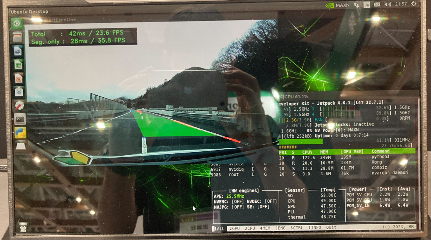Screen dimensions: 431x240
Task: Open the session power gear menu
Action: (x=414, y=4)
